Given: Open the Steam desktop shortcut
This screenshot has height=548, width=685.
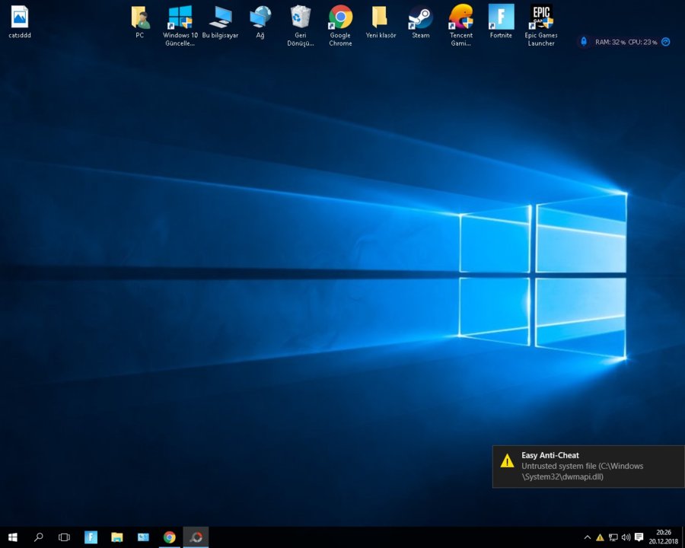Looking at the screenshot, I should pos(420,18).
